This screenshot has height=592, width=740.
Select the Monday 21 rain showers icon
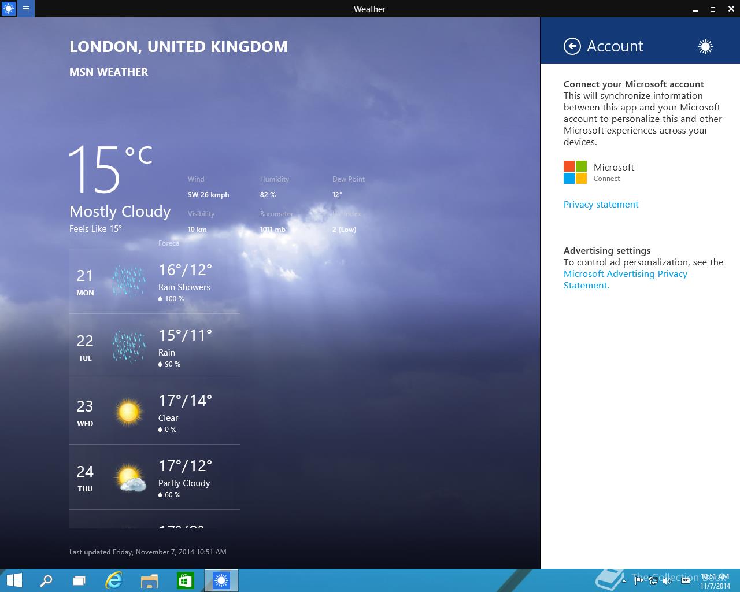click(x=128, y=281)
